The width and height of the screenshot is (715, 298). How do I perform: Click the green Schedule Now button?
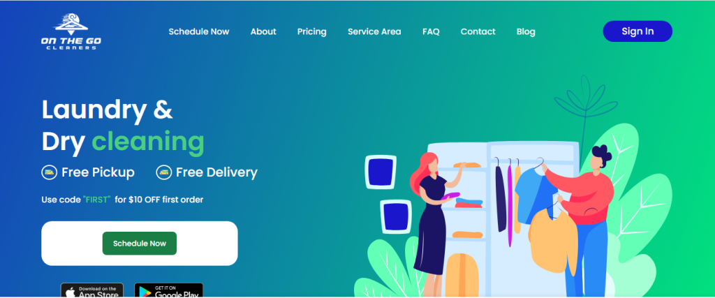[140, 244]
